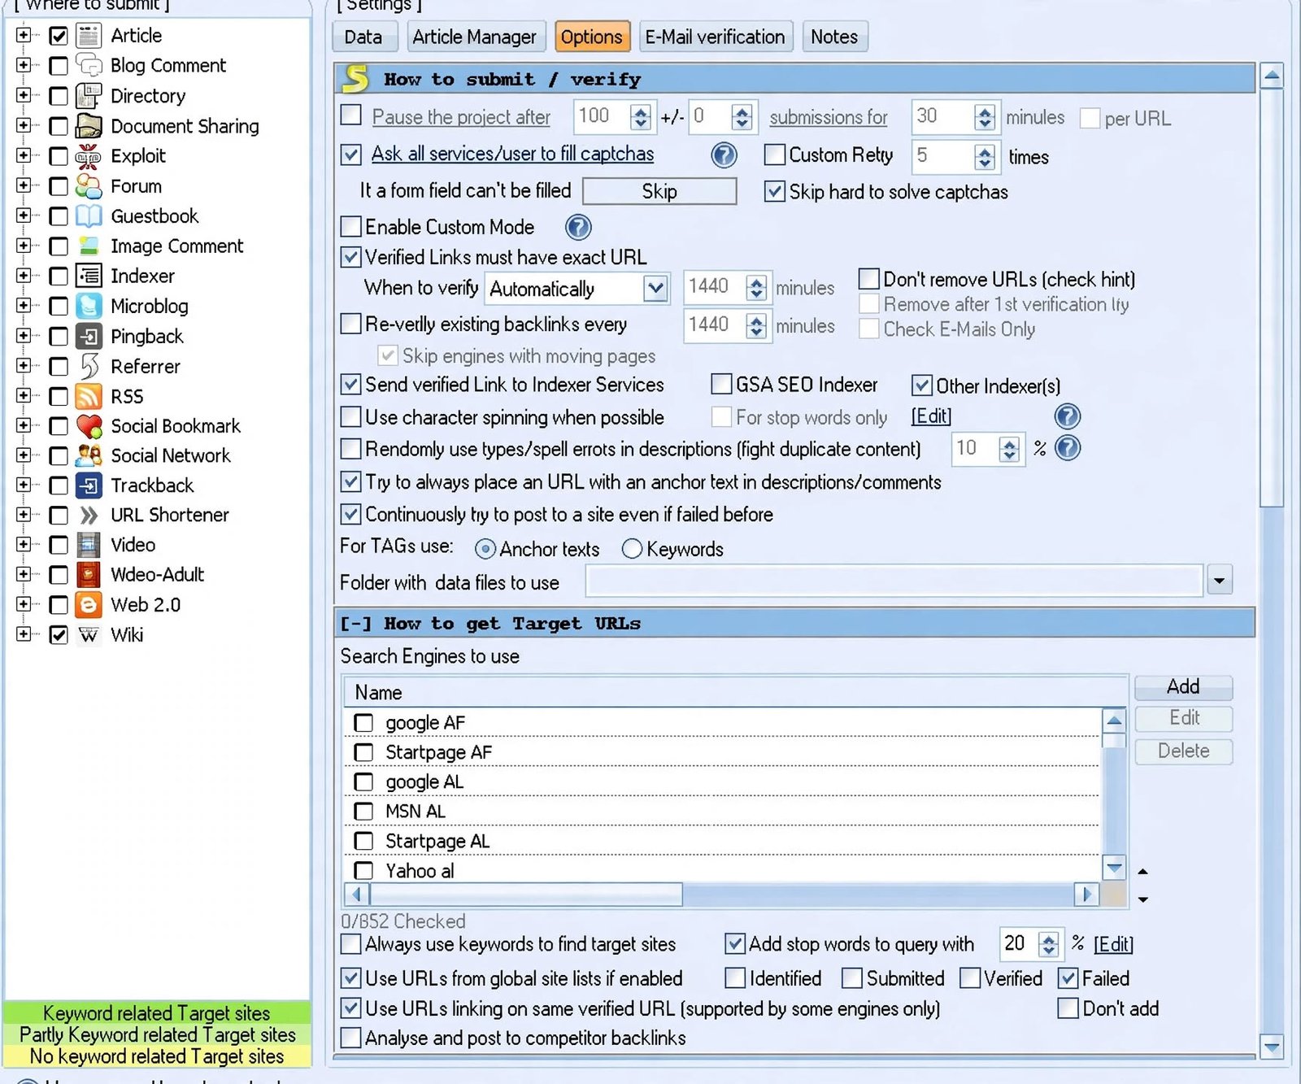Uncheck the Wiki engine checkbox

[x=59, y=635]
